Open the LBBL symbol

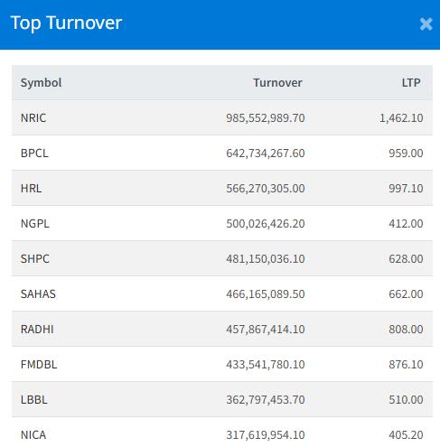tap(34, 400)
